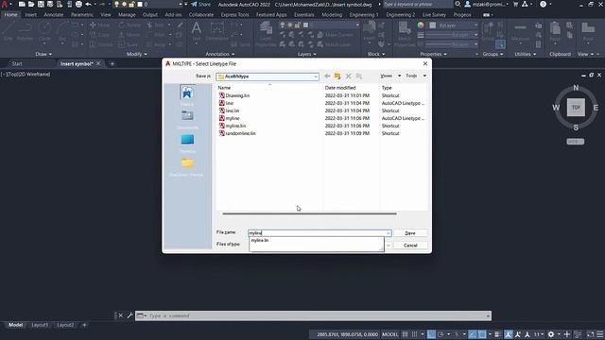Open command line customize wrench icon

(x=130, y=315)
